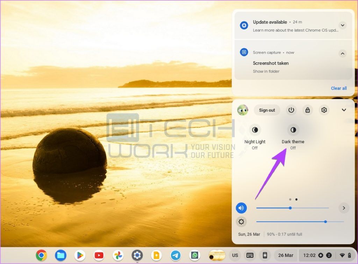Viewport: 358px width, 264px height.
Task: Open the on-screen keyboard icon
Action: point(250,255)
